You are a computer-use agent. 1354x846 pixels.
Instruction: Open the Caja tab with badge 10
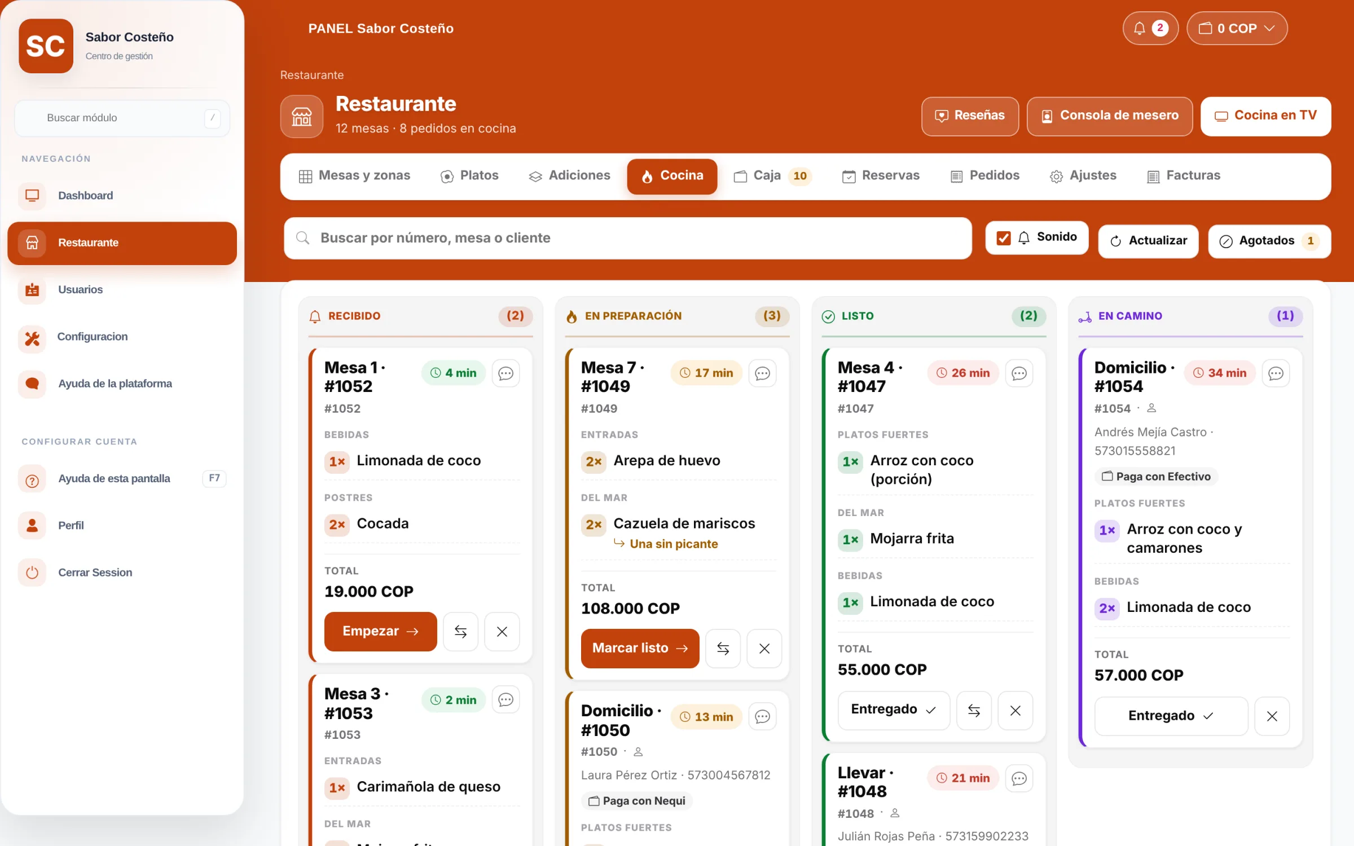tap(772, 176)
